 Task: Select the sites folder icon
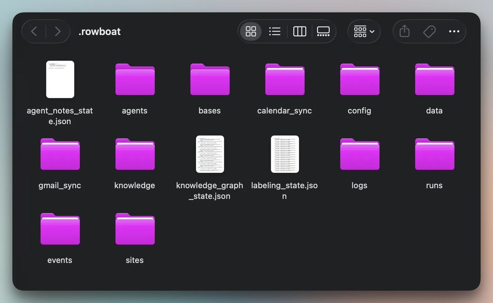(135, 229)
